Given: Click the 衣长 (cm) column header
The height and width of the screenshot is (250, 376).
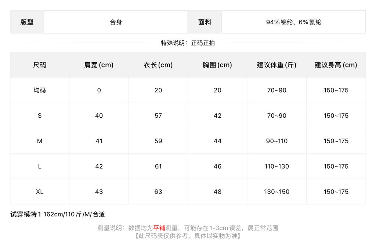Looking at the screenshot, I should 158,65.
